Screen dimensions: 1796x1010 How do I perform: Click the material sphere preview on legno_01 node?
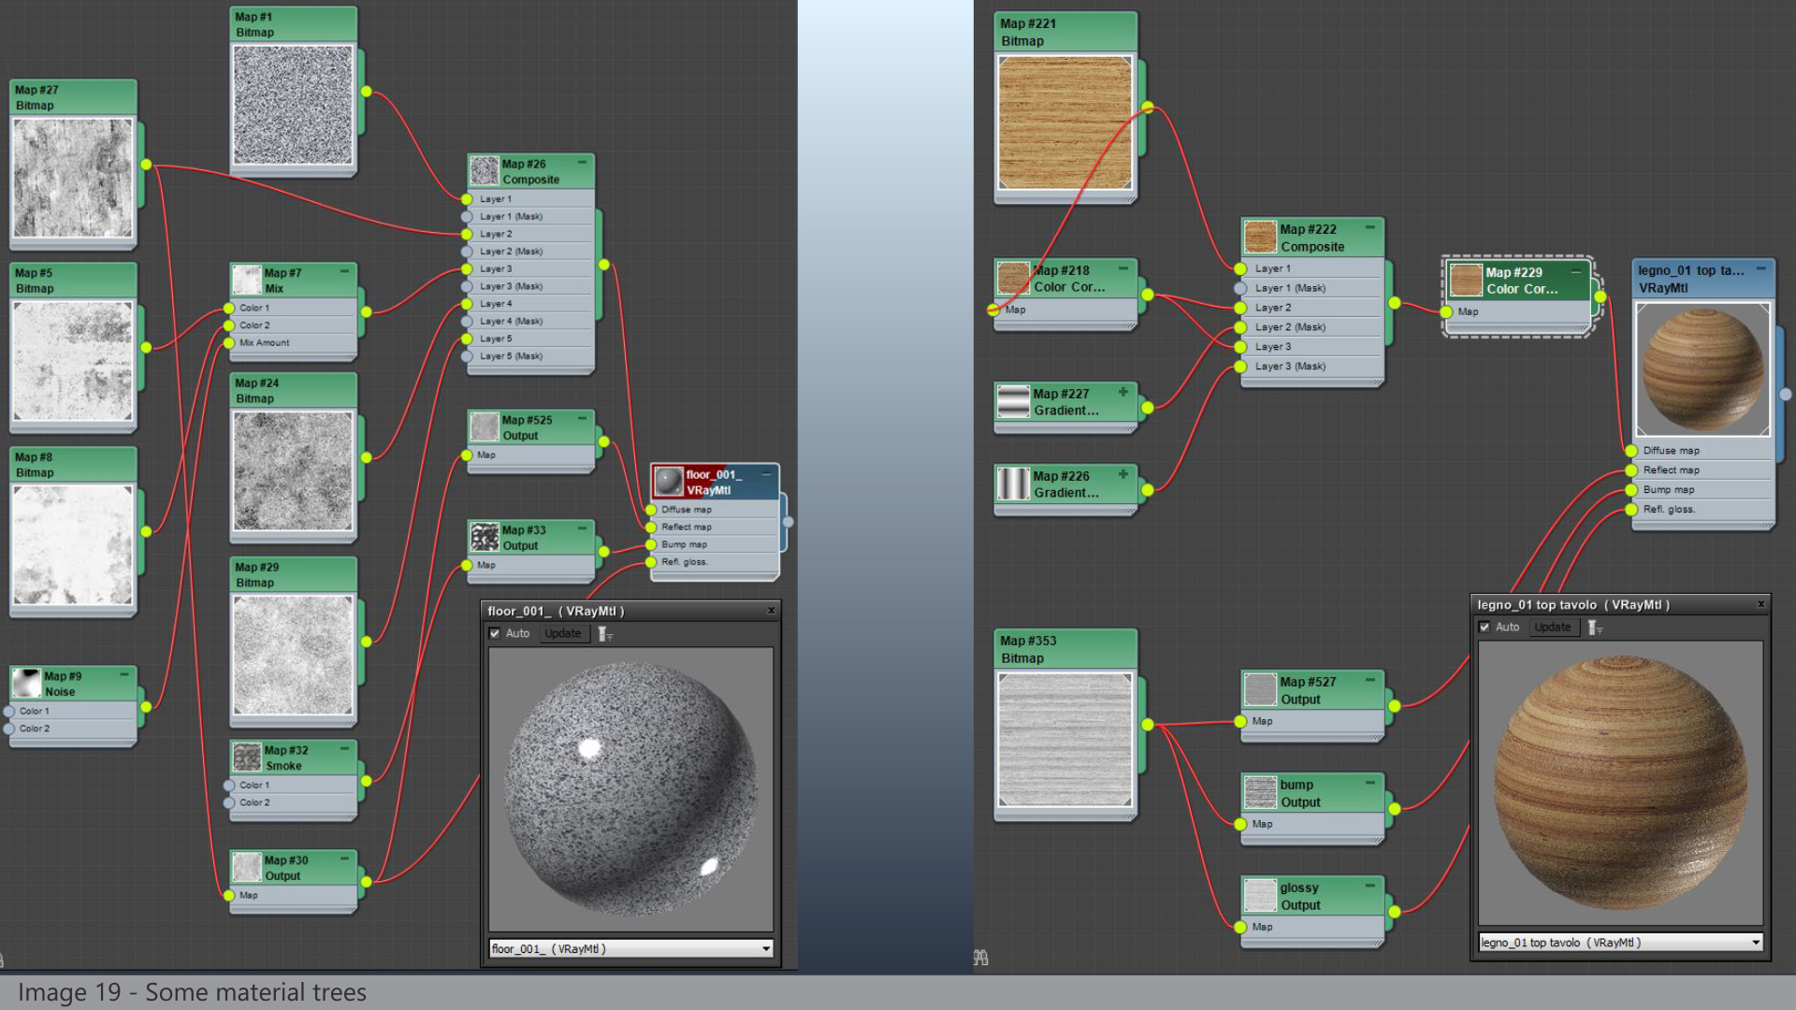[1703, 370]
